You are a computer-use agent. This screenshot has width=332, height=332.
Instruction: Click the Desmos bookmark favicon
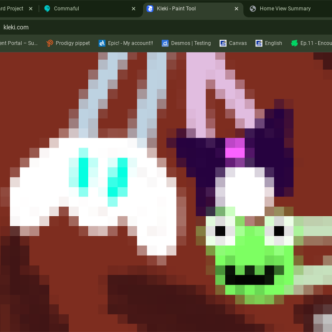coord(165,43)
